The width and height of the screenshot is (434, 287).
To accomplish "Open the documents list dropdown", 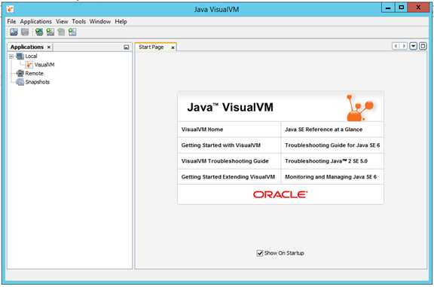I will (413, 46).
